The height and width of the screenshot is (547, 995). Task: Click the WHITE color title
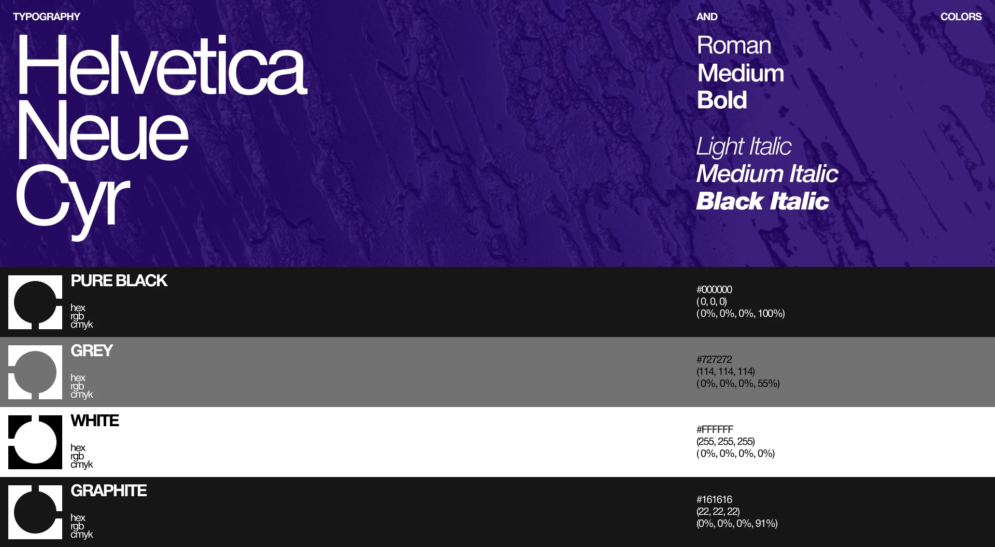[95, 420]
